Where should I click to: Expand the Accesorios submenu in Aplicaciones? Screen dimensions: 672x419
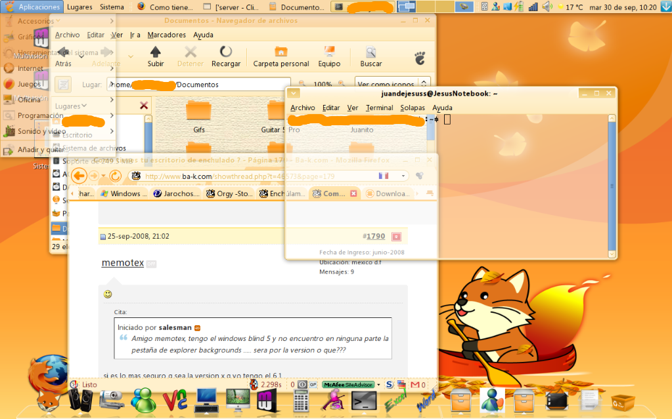coord(58,20)
